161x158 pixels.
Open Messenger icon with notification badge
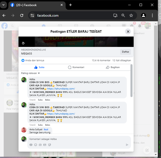(132, 26)
